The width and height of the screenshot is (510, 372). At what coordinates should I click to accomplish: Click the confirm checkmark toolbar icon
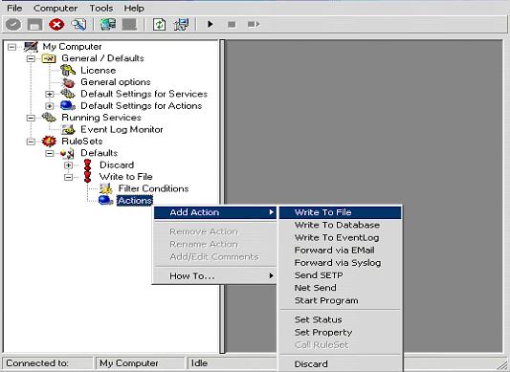coord(13,25)
